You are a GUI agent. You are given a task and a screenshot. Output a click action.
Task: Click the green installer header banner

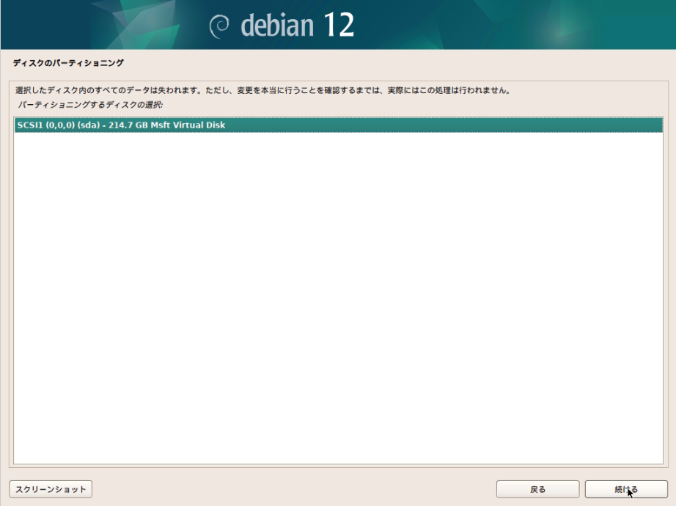click(x=337, y=24)
